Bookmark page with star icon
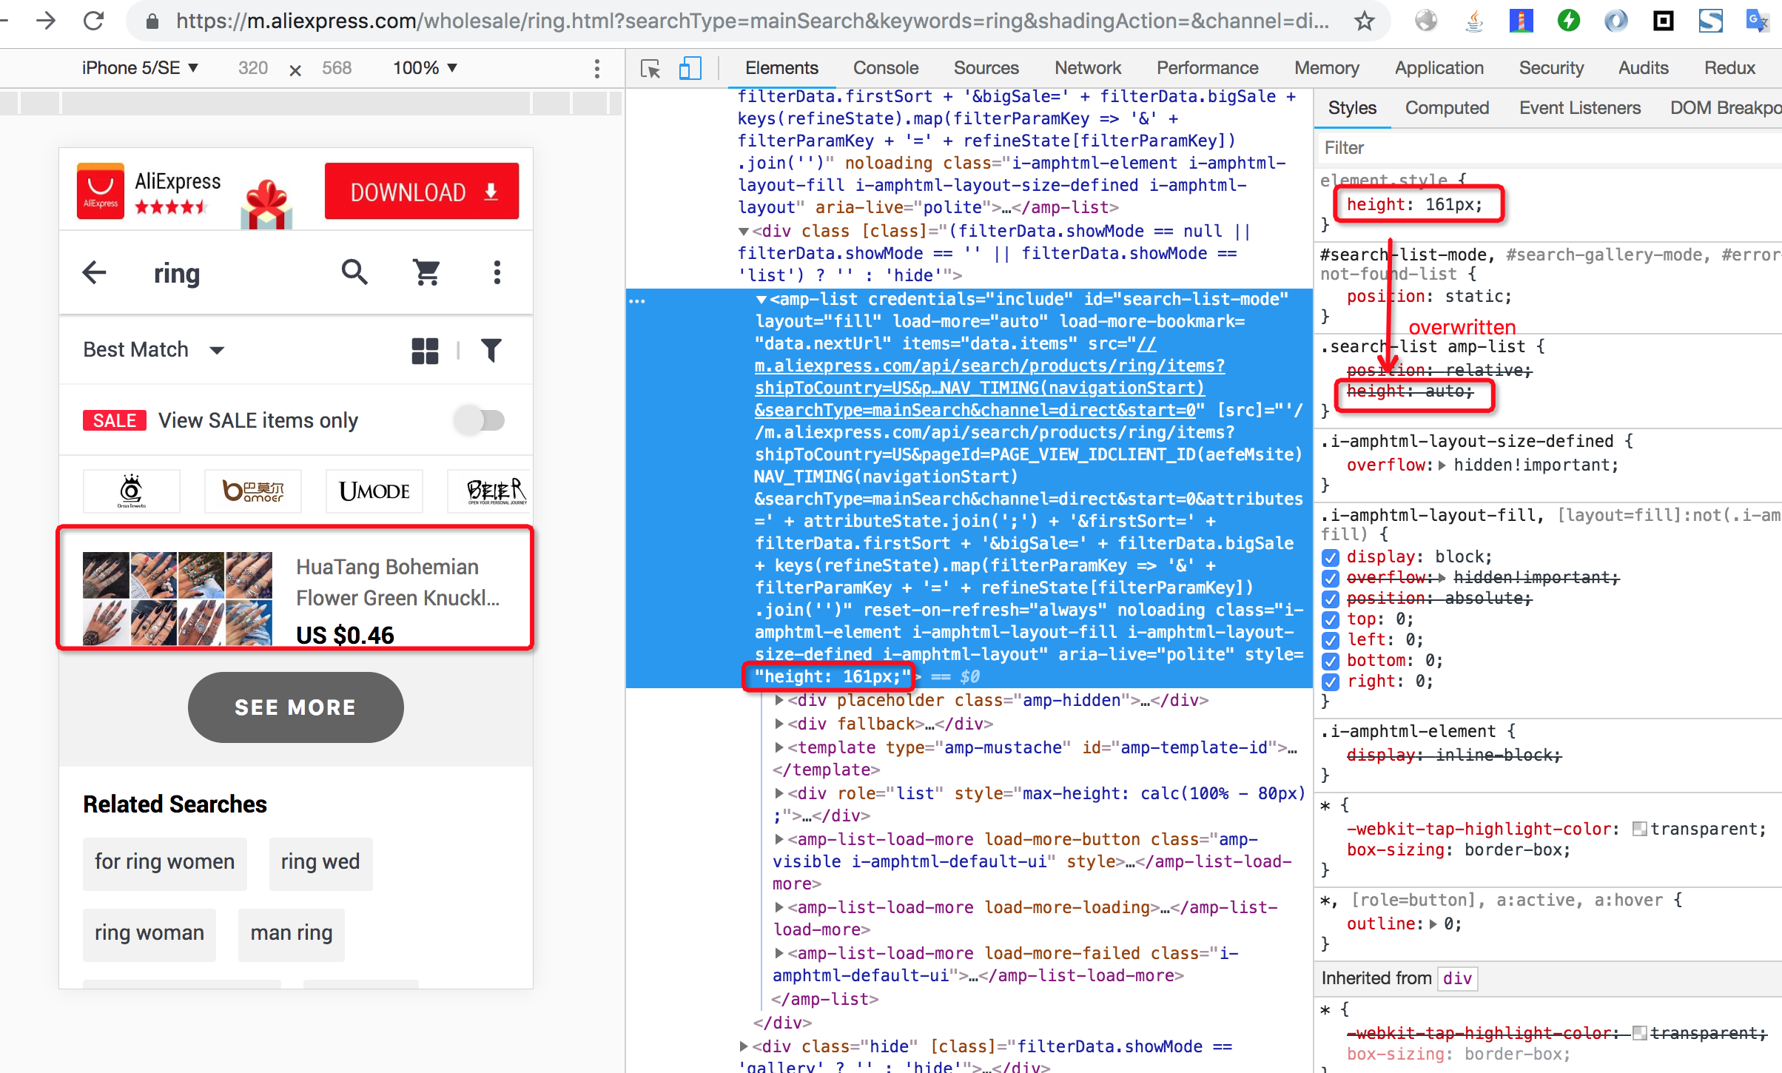This screenshot has height=1073, width=1782. 1364,21
